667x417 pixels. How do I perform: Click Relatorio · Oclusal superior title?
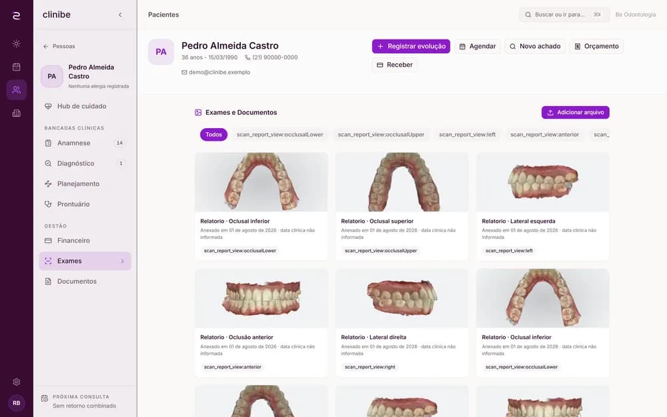[x=378, y=222]
